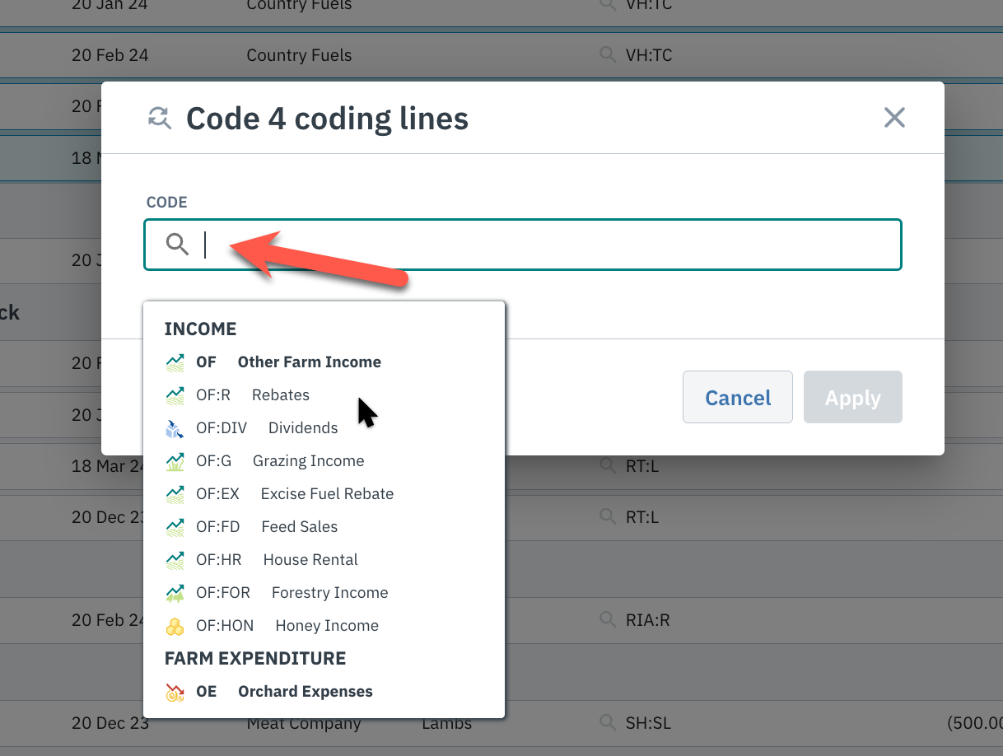Click the dividends icon beside OF:DIV
This screenshot has height=756, width=1003.
click(x=175, y=427)
